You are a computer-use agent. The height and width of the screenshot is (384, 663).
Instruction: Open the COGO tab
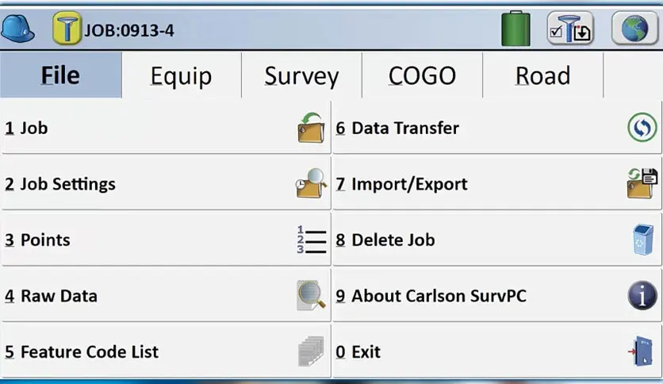point(423,75)
